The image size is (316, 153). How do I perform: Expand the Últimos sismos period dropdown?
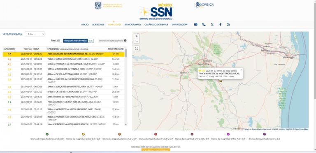(x=35, y=34)
